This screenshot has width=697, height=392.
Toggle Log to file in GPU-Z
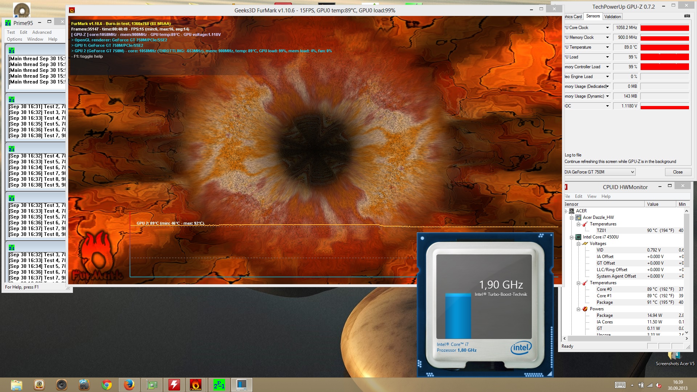(x=573, y=155)
